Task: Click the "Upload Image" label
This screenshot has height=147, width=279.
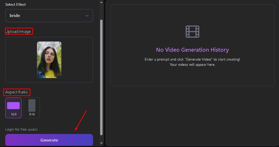Action: point(18,32)
